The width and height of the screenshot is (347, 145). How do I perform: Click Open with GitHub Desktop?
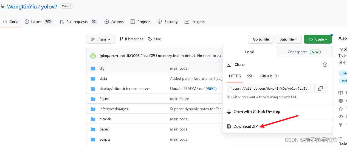point(253,112)
